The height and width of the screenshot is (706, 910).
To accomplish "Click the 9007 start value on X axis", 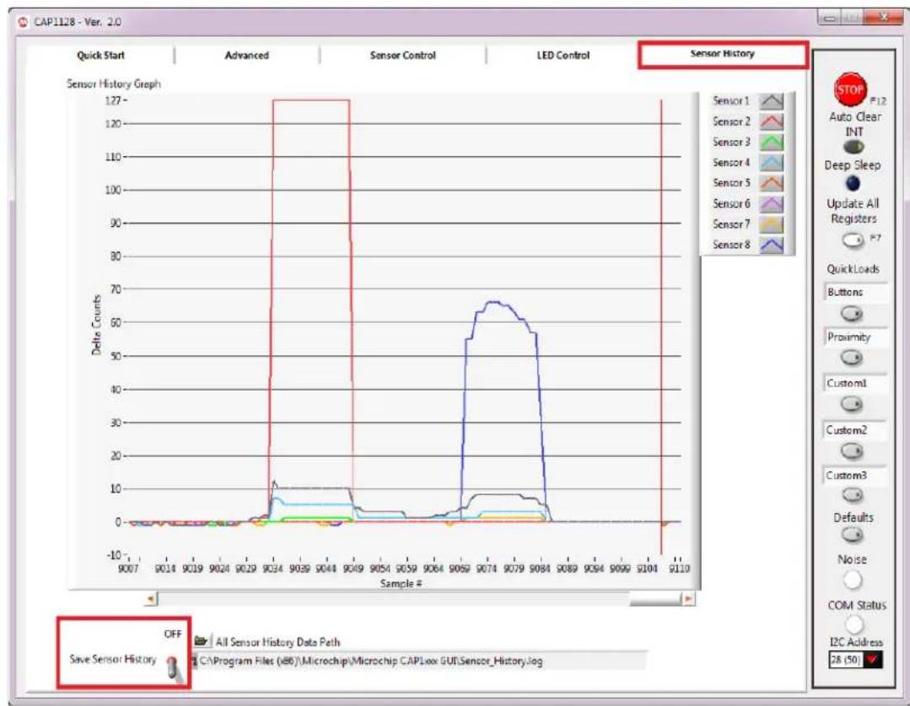I will (x=128, y=569).
